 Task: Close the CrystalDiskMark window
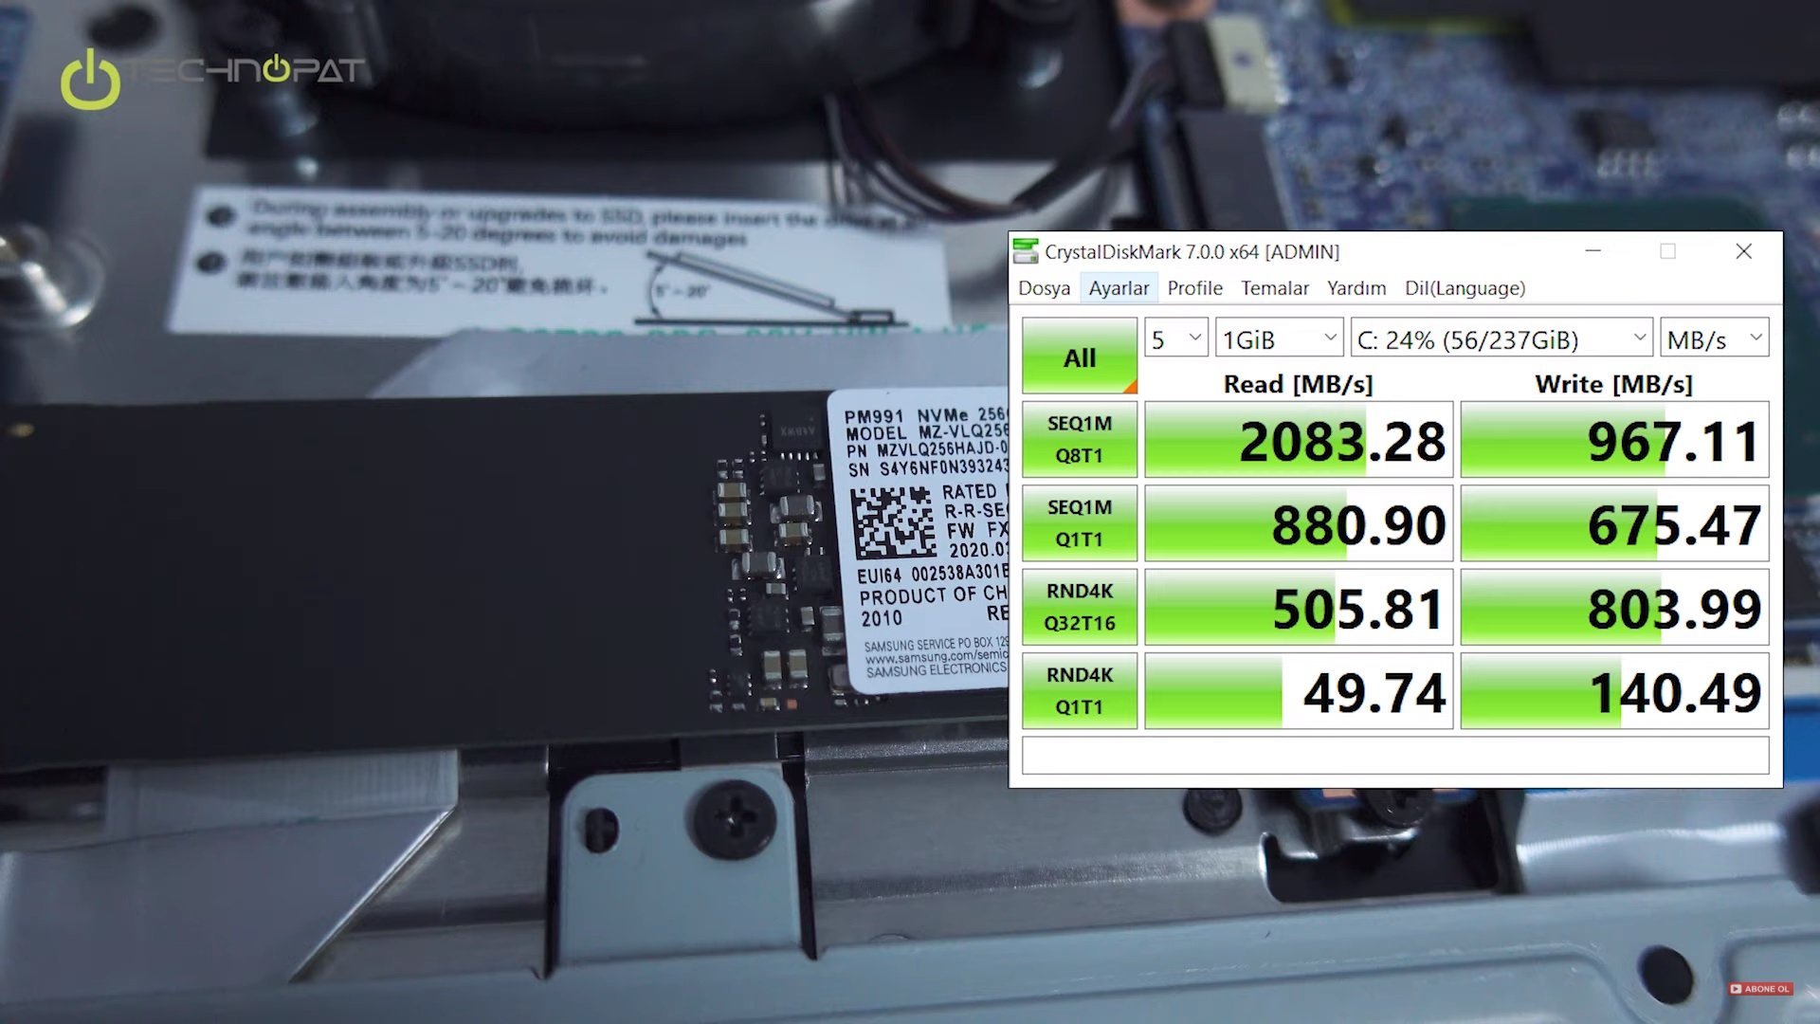1743,251
